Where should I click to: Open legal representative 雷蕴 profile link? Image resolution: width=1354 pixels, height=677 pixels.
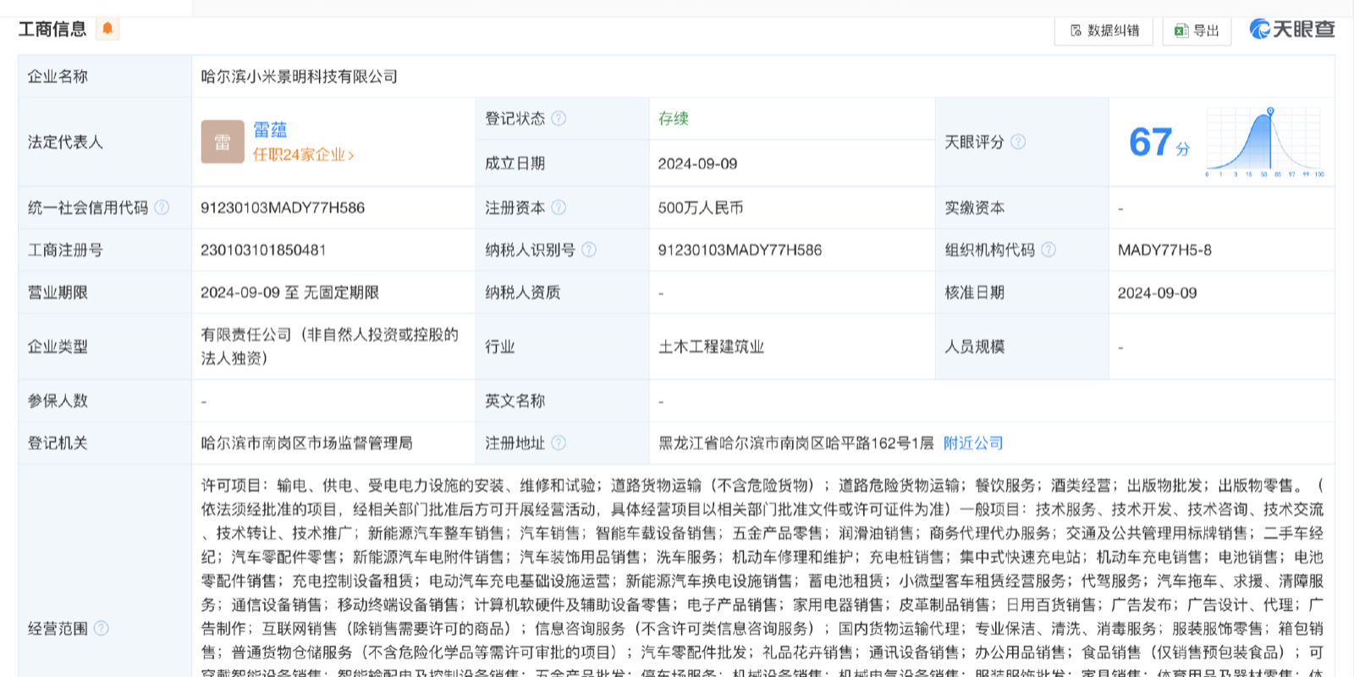point(270,129)
